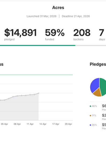Image resolution: width=106 pixels, height=142 pixels.
Task: Click the green funding progress bar
Action: coord(38,45)
